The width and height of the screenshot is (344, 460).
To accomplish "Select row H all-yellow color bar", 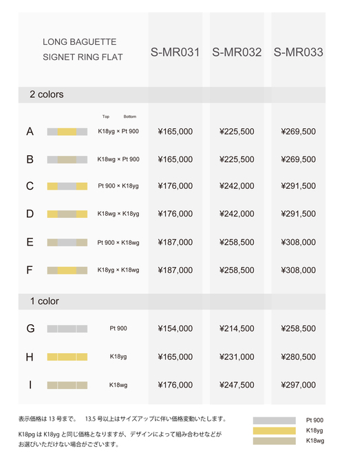I will point(67,357).
